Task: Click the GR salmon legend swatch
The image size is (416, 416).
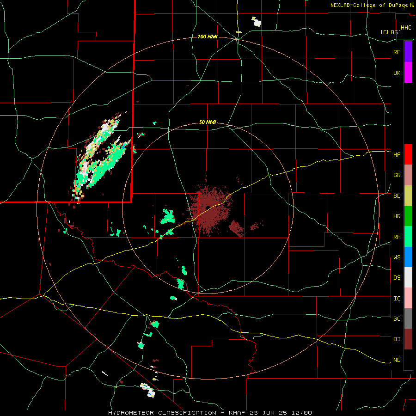Action: click(x=408, y=175)
